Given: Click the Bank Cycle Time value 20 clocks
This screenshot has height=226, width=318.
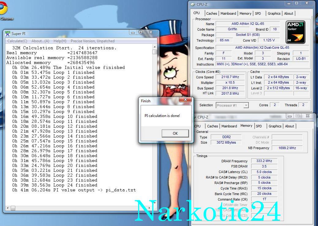Looking at the screenshot, I should point(264,194).
